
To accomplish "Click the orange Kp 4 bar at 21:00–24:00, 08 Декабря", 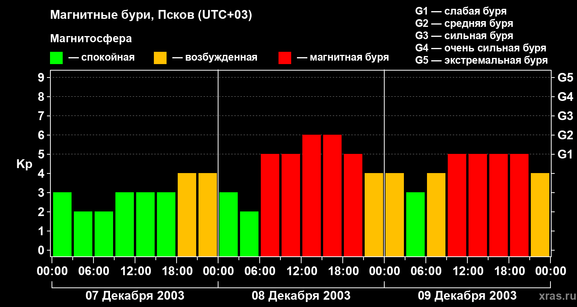I will pos(374,215).
